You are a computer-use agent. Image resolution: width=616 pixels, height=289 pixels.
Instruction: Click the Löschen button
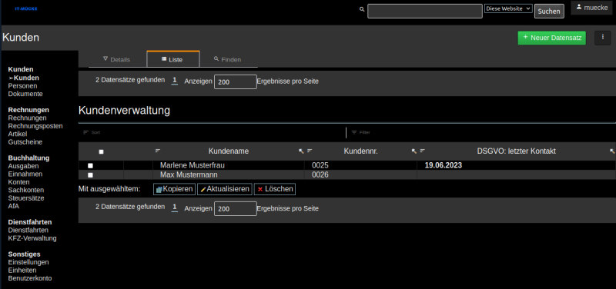coord(275,189)
